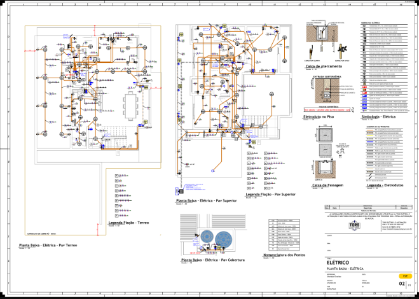Select the Legenda Fiação - Terreo label
The height and width of the screenshot is (299, 419).
(128, 223)
